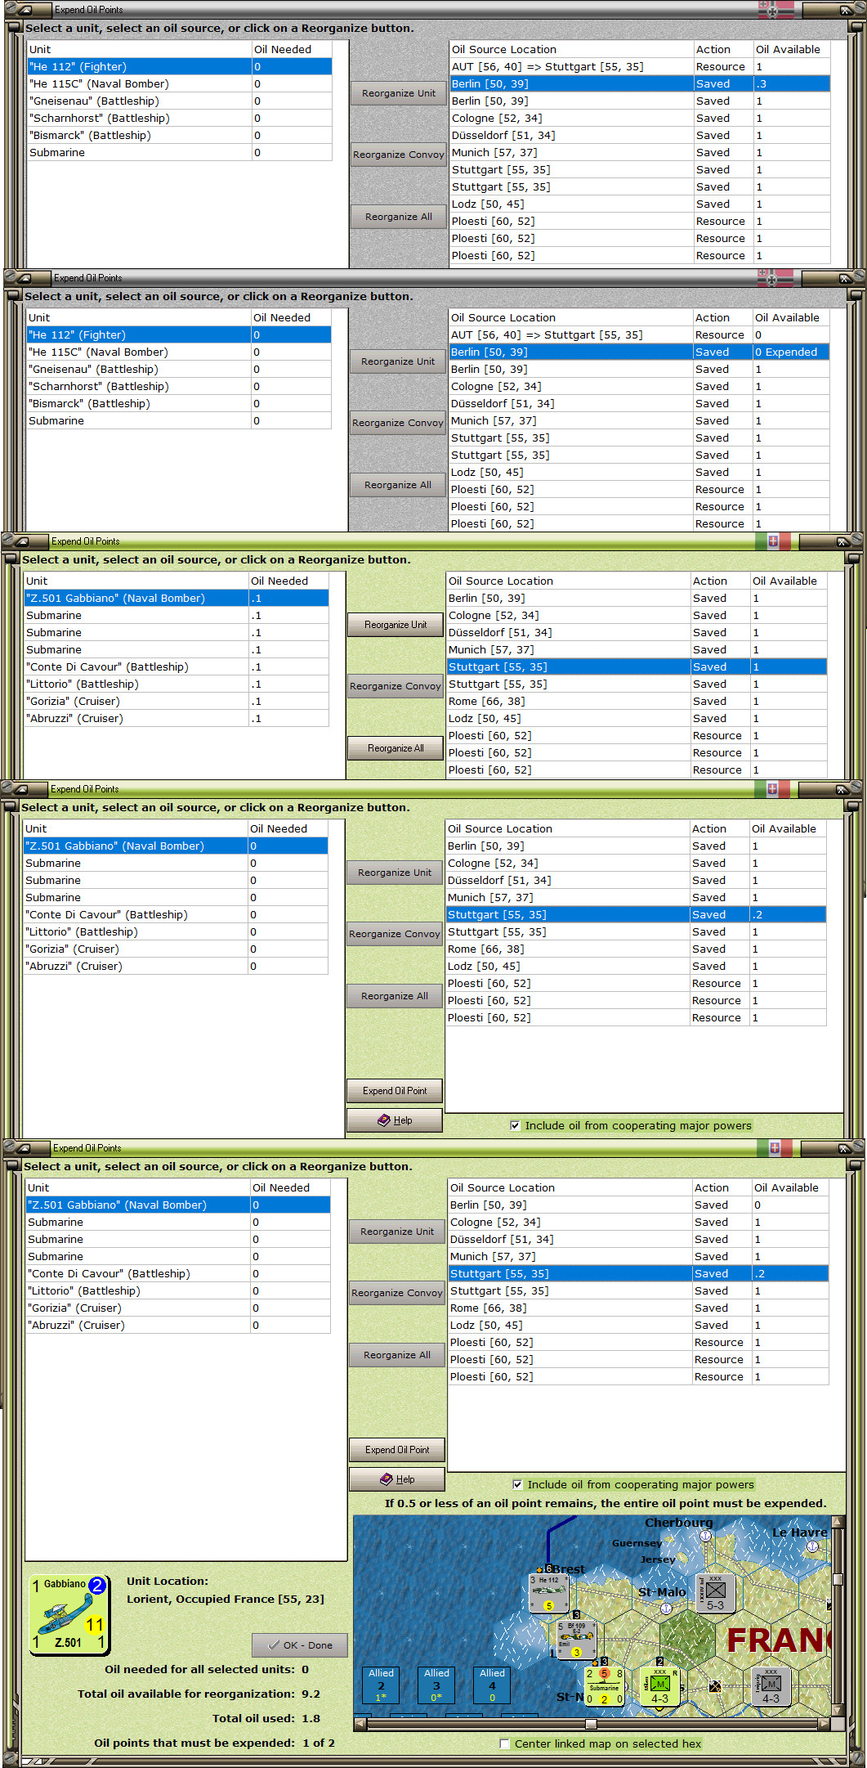Screen dimensions: 867x1768
Task: Click the green 4-3 mechanized unit counter
Action: [659, 1686]
